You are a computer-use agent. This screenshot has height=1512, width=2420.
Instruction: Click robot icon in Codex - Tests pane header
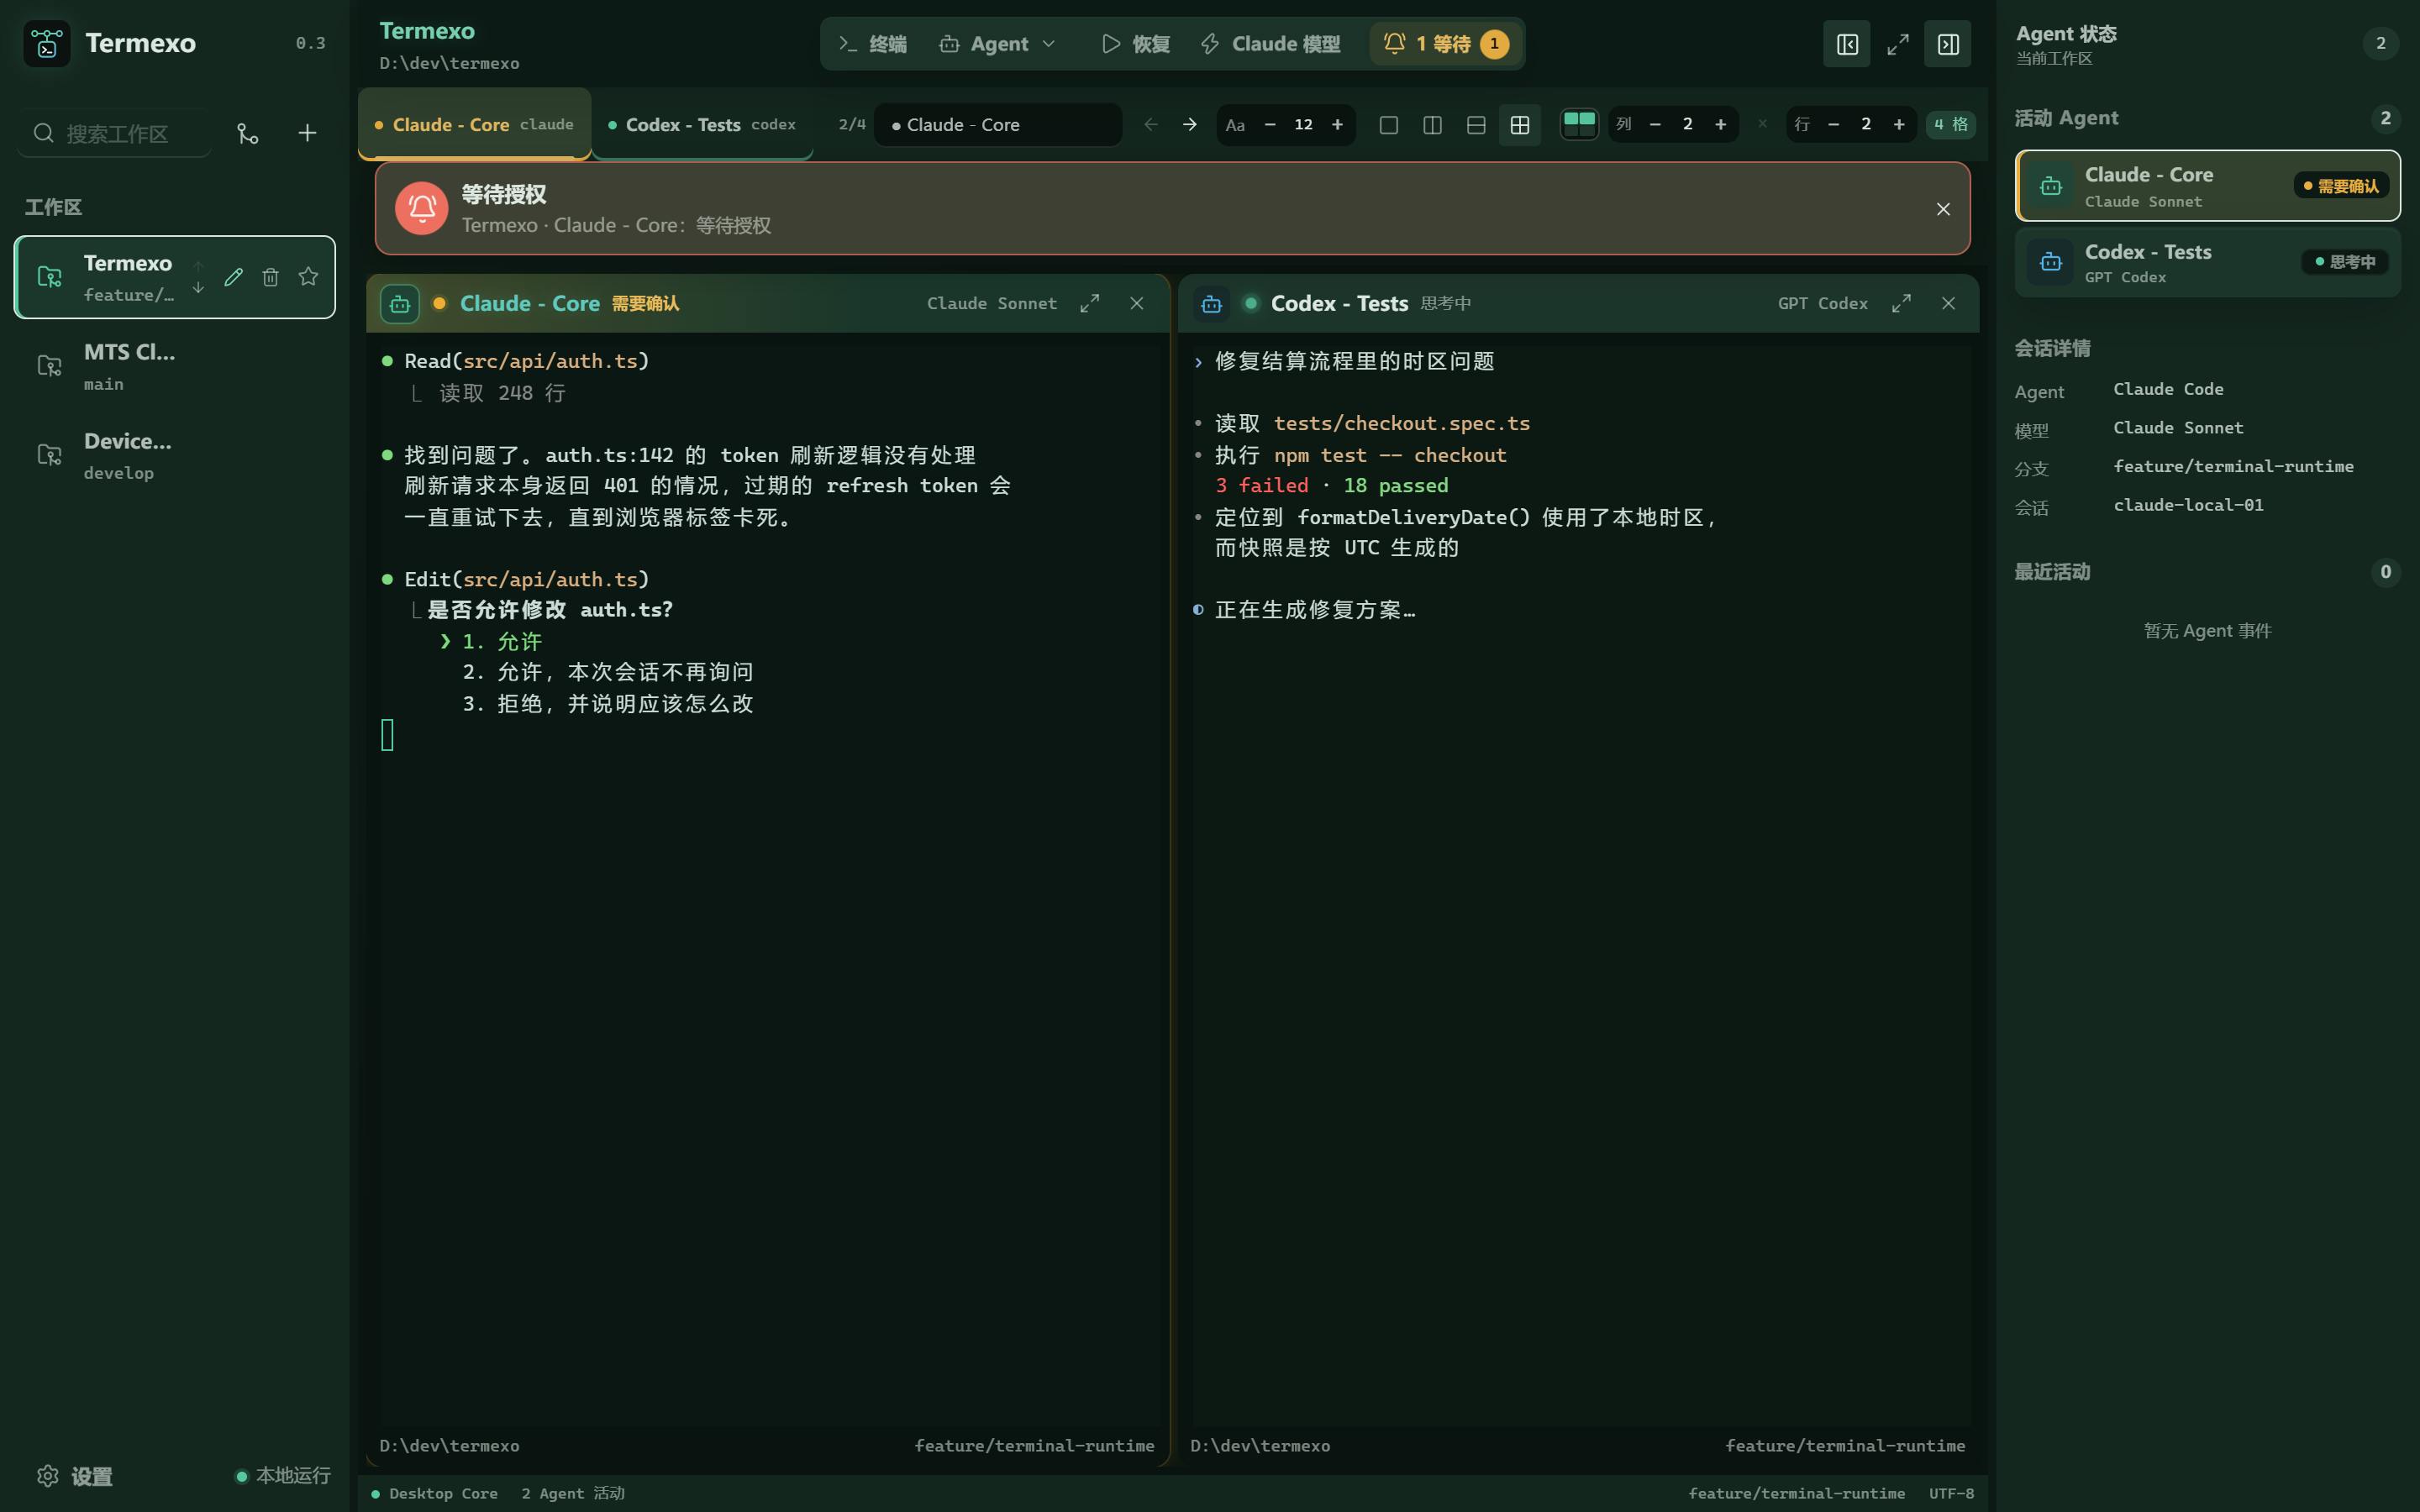1211,304
